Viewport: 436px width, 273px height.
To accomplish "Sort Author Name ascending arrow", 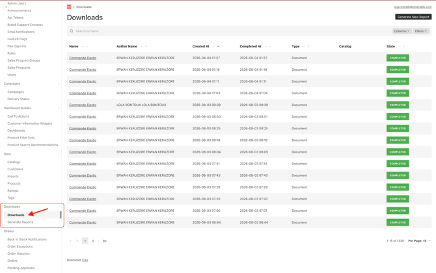I will [141, 46].
